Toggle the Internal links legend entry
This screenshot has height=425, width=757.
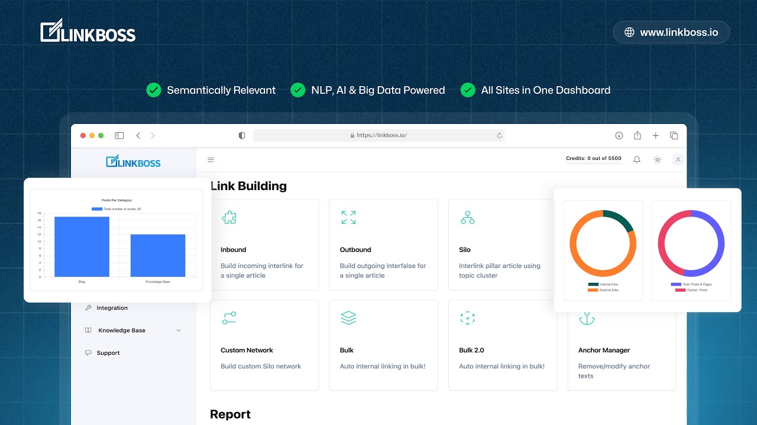tap(603, 285)
